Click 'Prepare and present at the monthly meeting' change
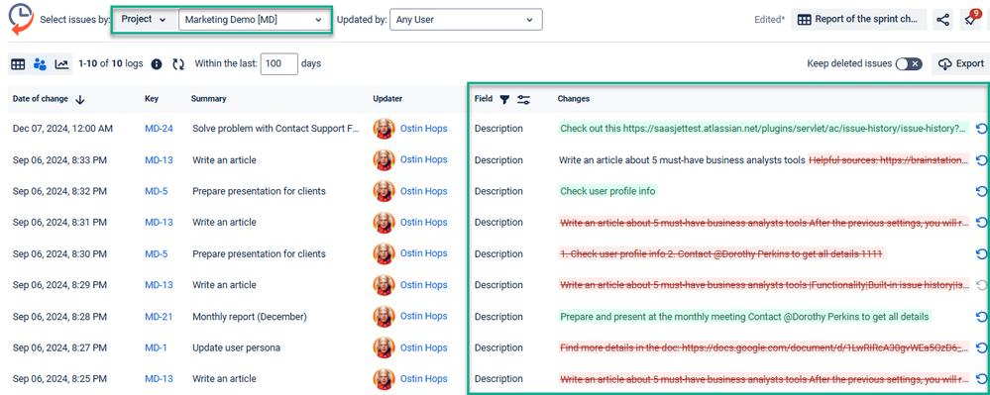The width and height of the screenshot is (990, 395). click(x=745, y=316)
